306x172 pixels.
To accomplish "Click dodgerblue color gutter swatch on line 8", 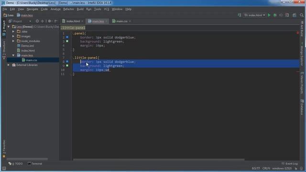I will click(67, 62).
